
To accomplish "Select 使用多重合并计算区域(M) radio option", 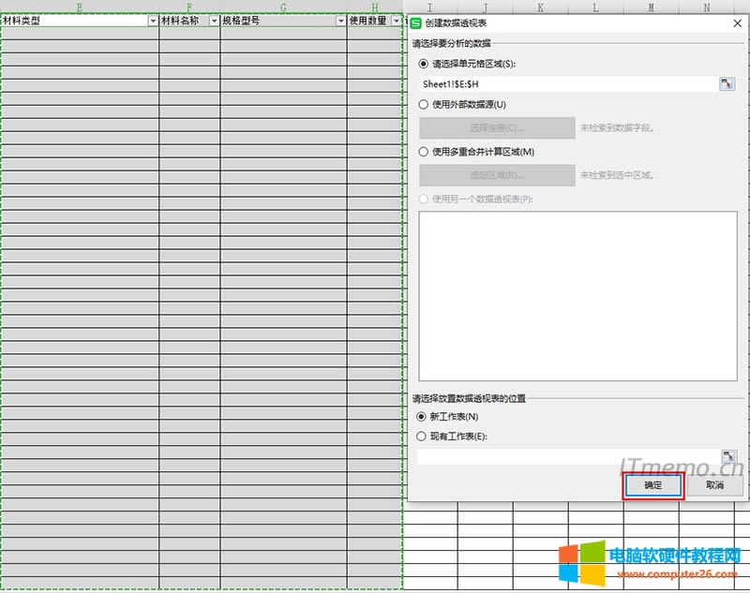I will [x=424, y=152].
